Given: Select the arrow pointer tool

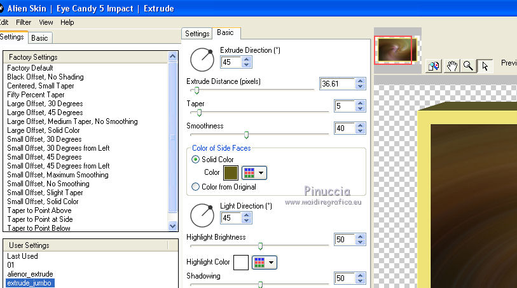Looking at the screenshot, I should click(x=485, y=66).
